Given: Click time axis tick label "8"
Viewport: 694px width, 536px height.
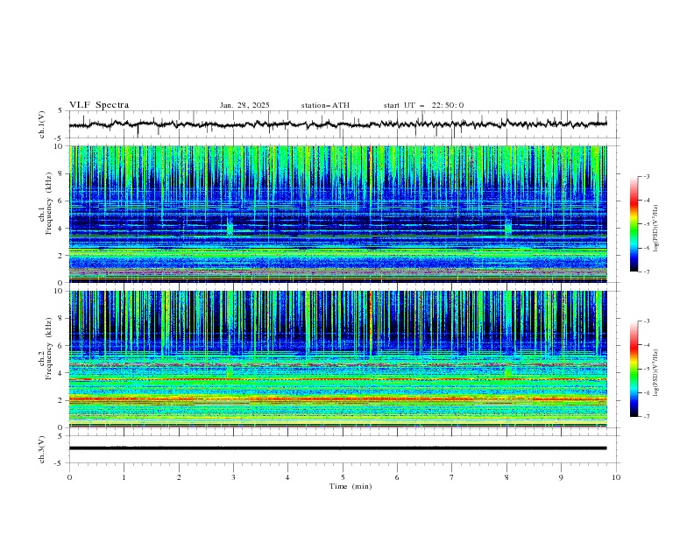Looking at the screenshot, I should coord(506,477).
